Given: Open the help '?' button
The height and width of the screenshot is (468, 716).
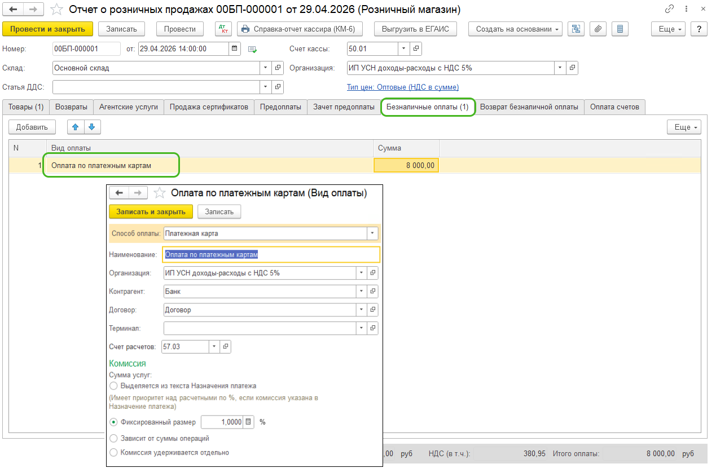Looking at the screenshot, I should tap(699, 29).
